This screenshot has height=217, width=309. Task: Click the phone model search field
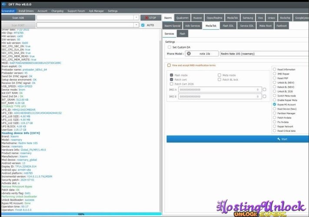[202, 53]
